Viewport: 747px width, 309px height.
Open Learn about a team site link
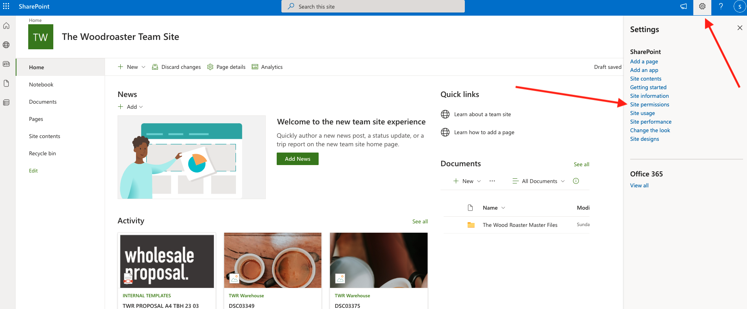(482, 114)
